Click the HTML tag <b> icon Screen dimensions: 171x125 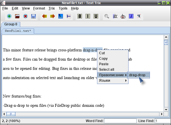coord(123,16)
